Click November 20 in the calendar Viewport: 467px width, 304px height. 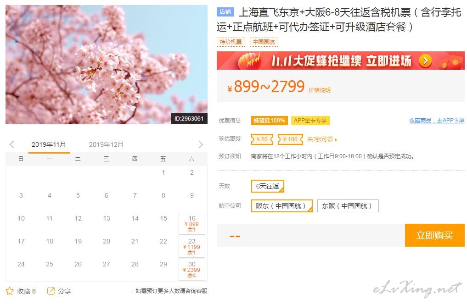coord(107,241)
